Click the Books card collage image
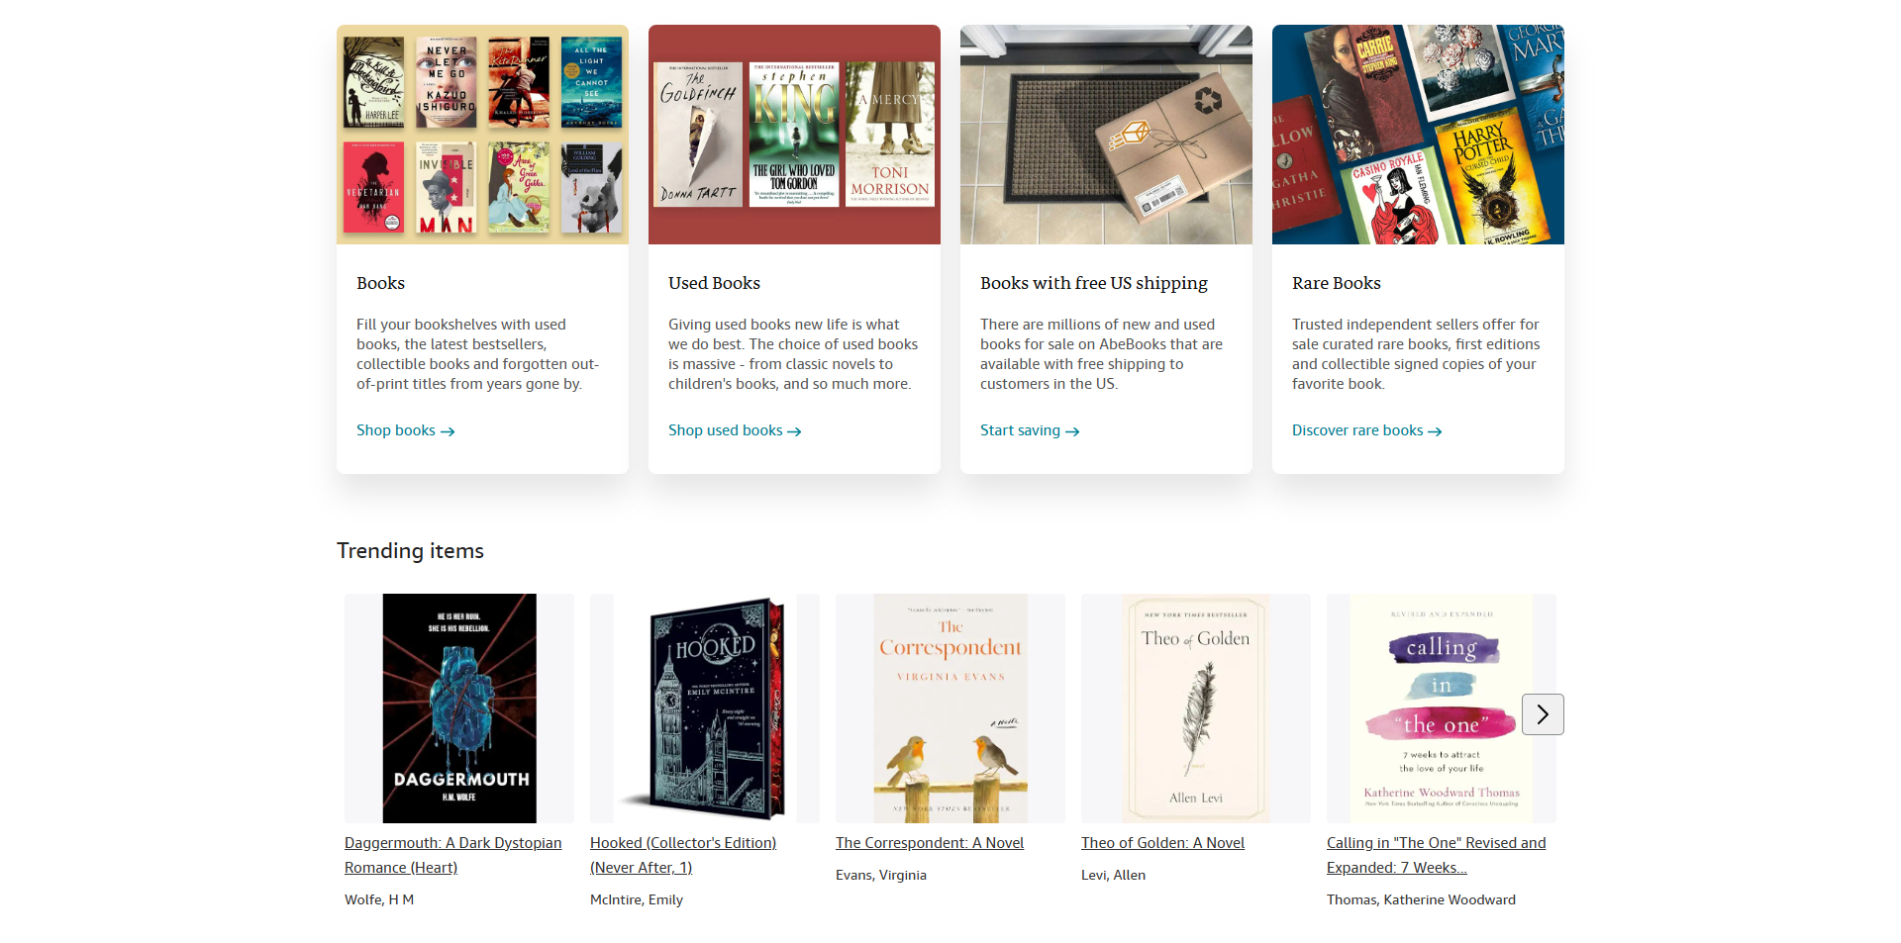The width and height of the screenshot is (1901, 943). click(482, 135)
